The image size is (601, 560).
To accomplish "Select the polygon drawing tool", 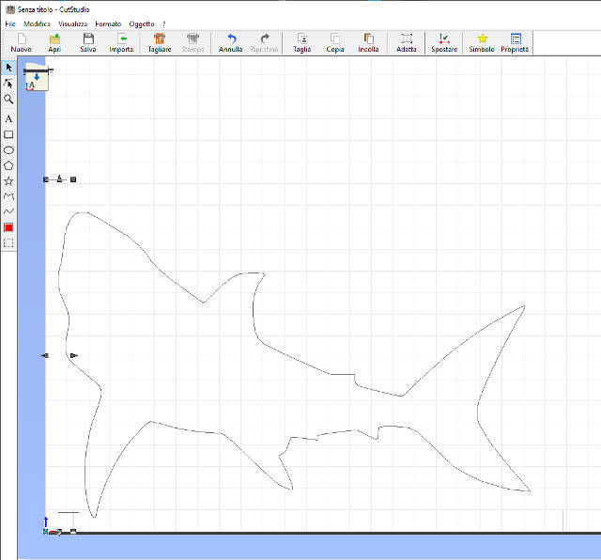I will [x=8, y=165].
